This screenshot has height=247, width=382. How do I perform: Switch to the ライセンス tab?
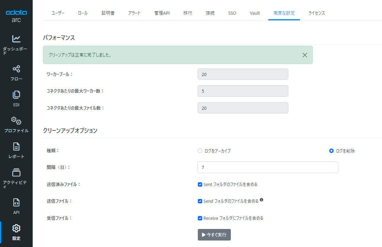coord(317,13)
